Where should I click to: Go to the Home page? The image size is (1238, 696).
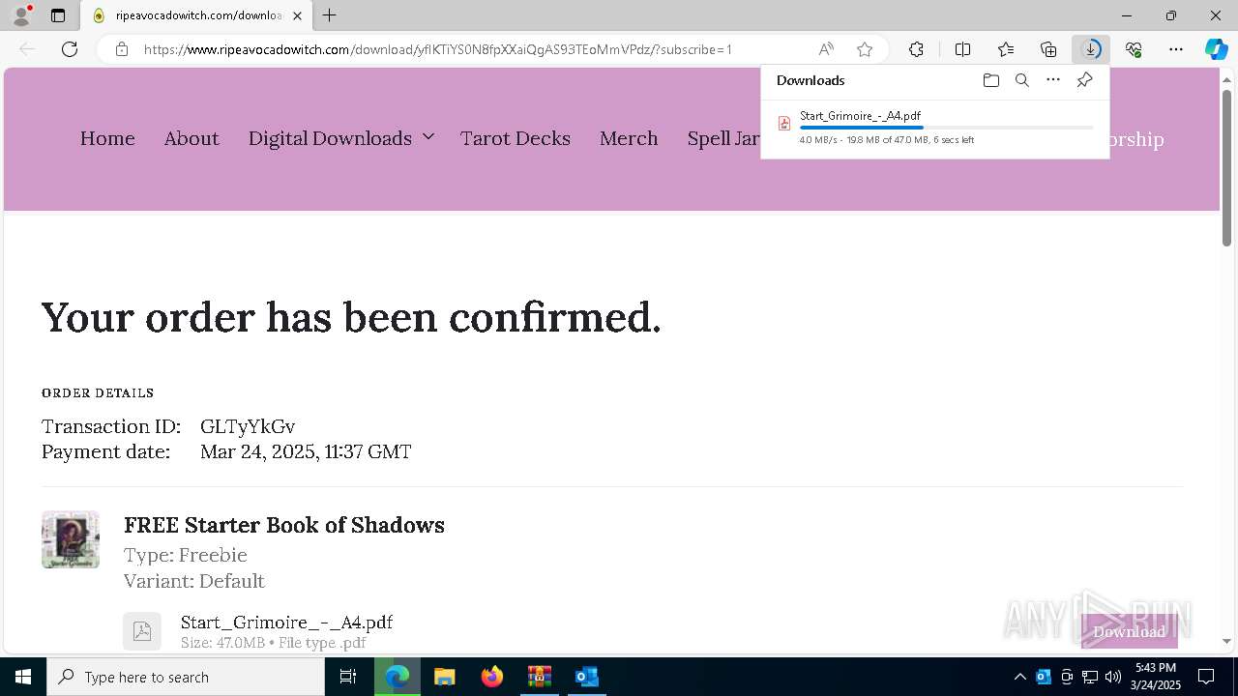tap(107, 138)
